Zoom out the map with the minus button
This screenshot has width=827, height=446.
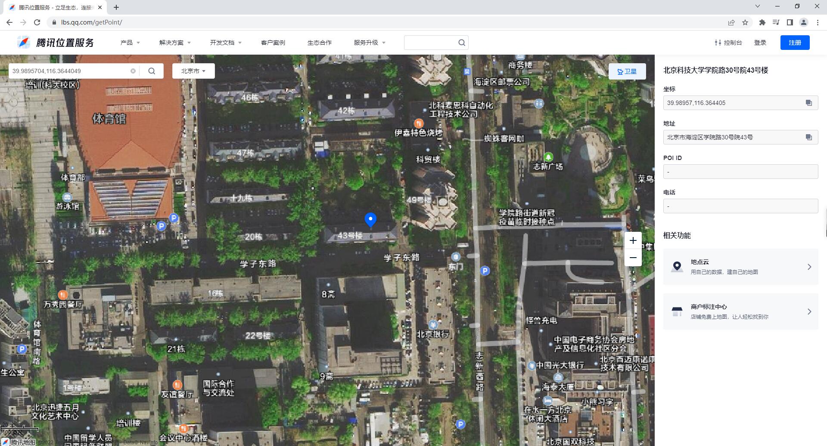point(633,258)
